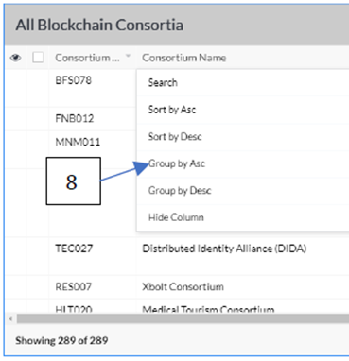The height and width of the screenshot is (361, 349).
Task: Click the RES007 code cell
Action: tap(74, 286)
